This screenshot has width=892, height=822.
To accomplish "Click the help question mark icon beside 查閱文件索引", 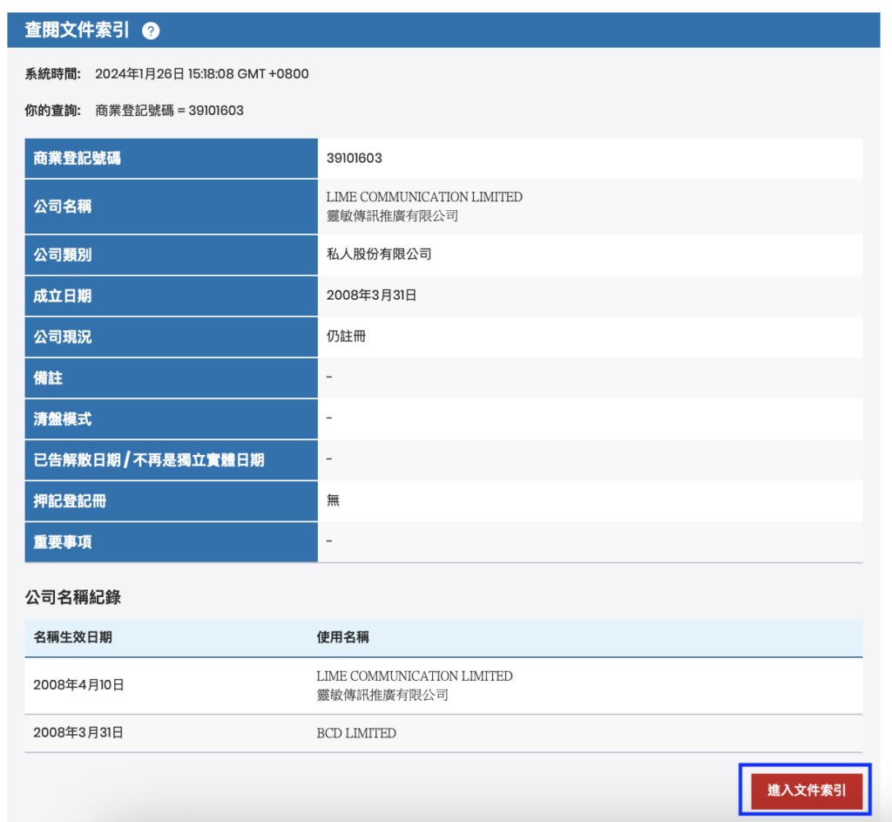I will point(151,31).
